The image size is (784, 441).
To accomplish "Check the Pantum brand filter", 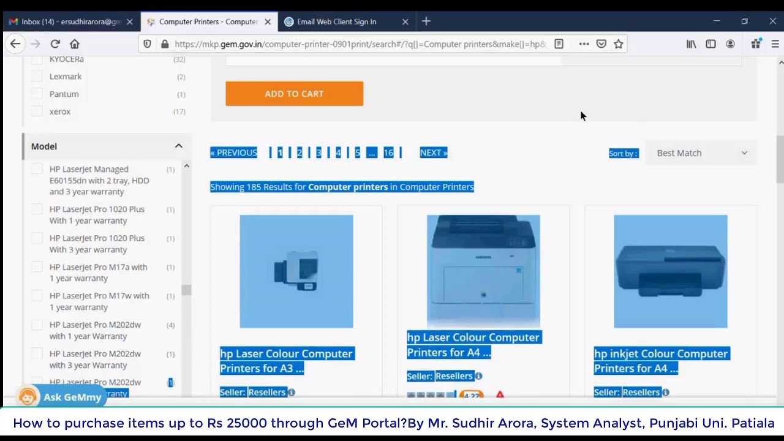I will click(x=37, y=94).
